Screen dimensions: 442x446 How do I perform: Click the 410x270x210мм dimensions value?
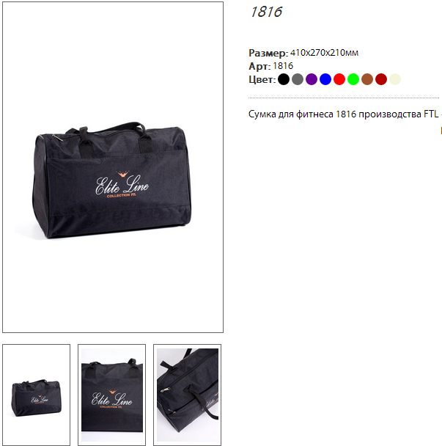pyautogui.click(x=324, y=53)
